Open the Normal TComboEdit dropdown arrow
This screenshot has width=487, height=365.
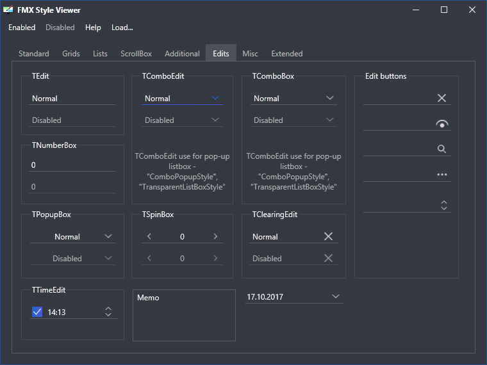point(215,98)
